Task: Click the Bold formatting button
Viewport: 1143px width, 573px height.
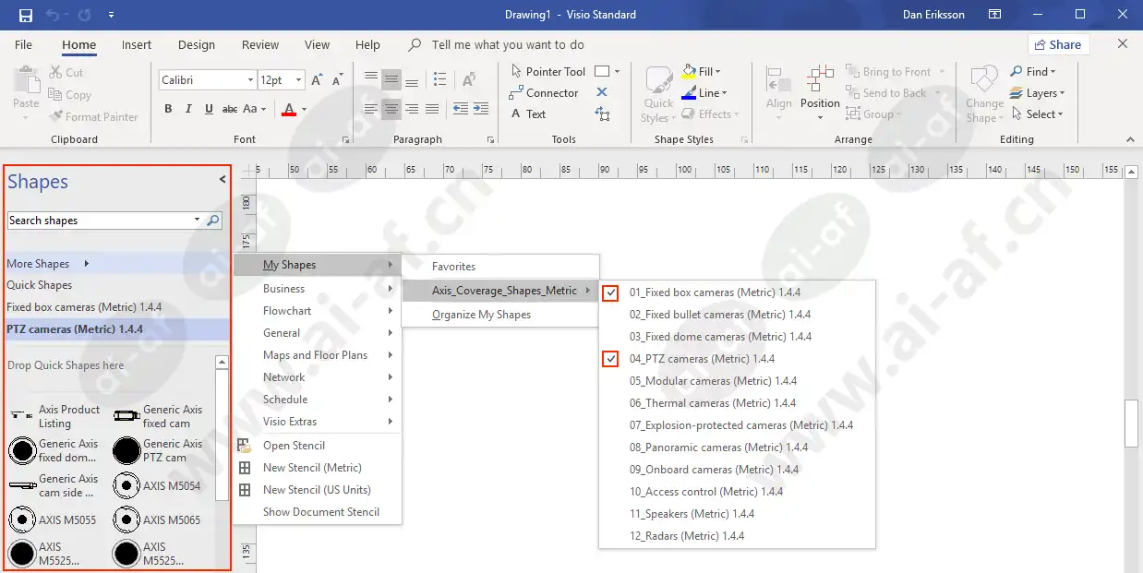Action: (x=168, y=109)
